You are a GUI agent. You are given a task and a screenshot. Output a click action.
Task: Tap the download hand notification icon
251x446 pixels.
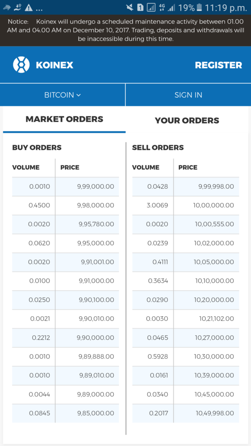[x=18, y=8]
